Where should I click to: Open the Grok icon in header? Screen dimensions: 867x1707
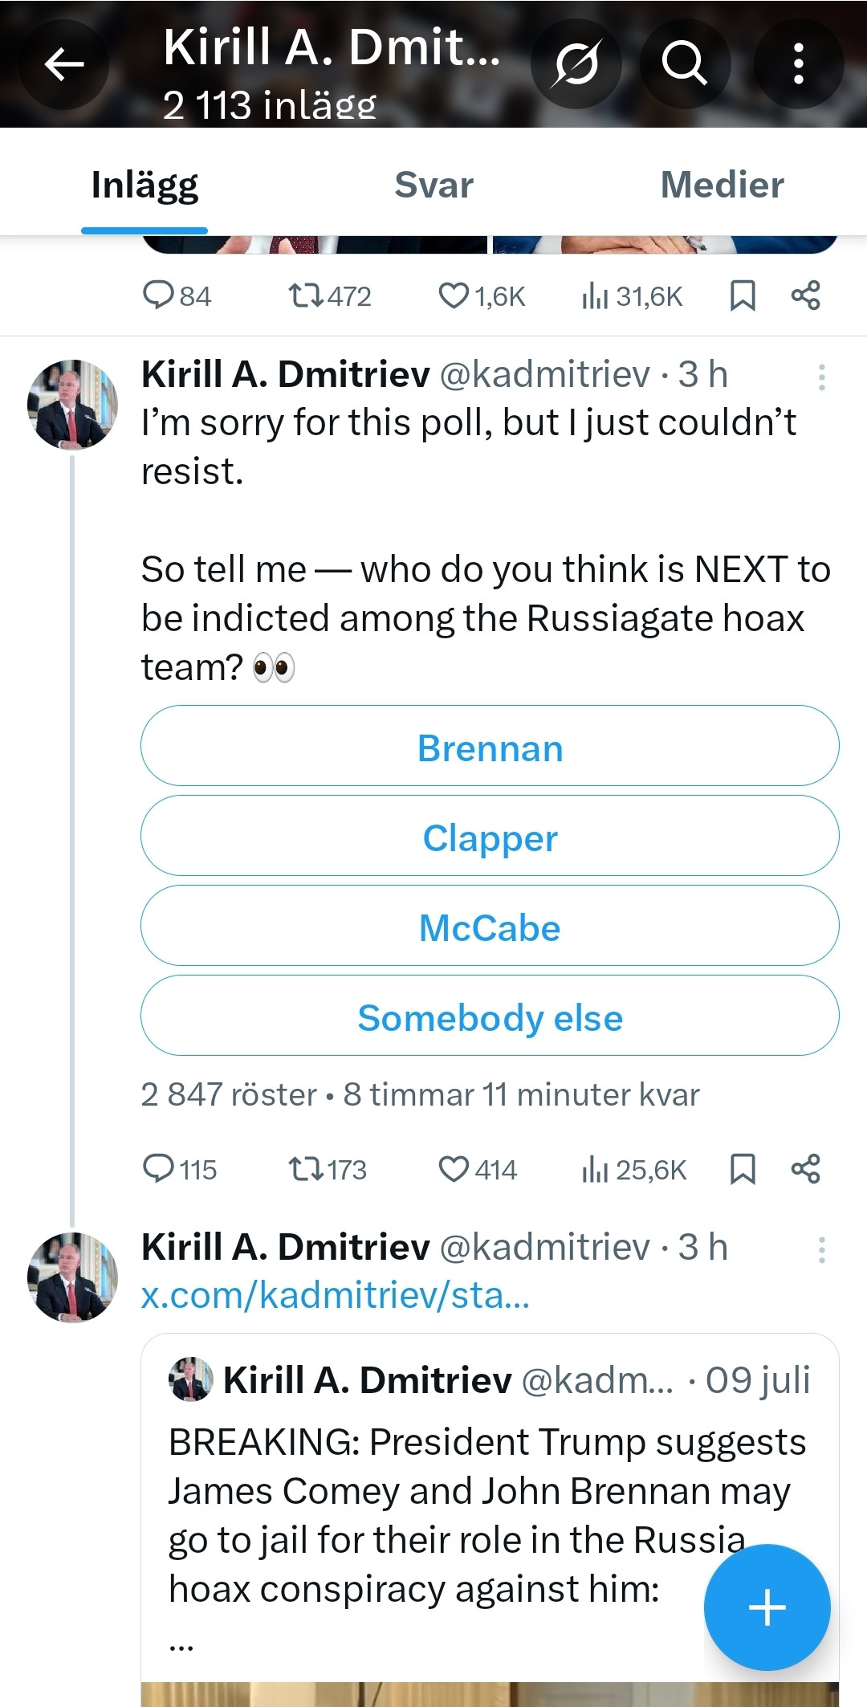point(576,64)
